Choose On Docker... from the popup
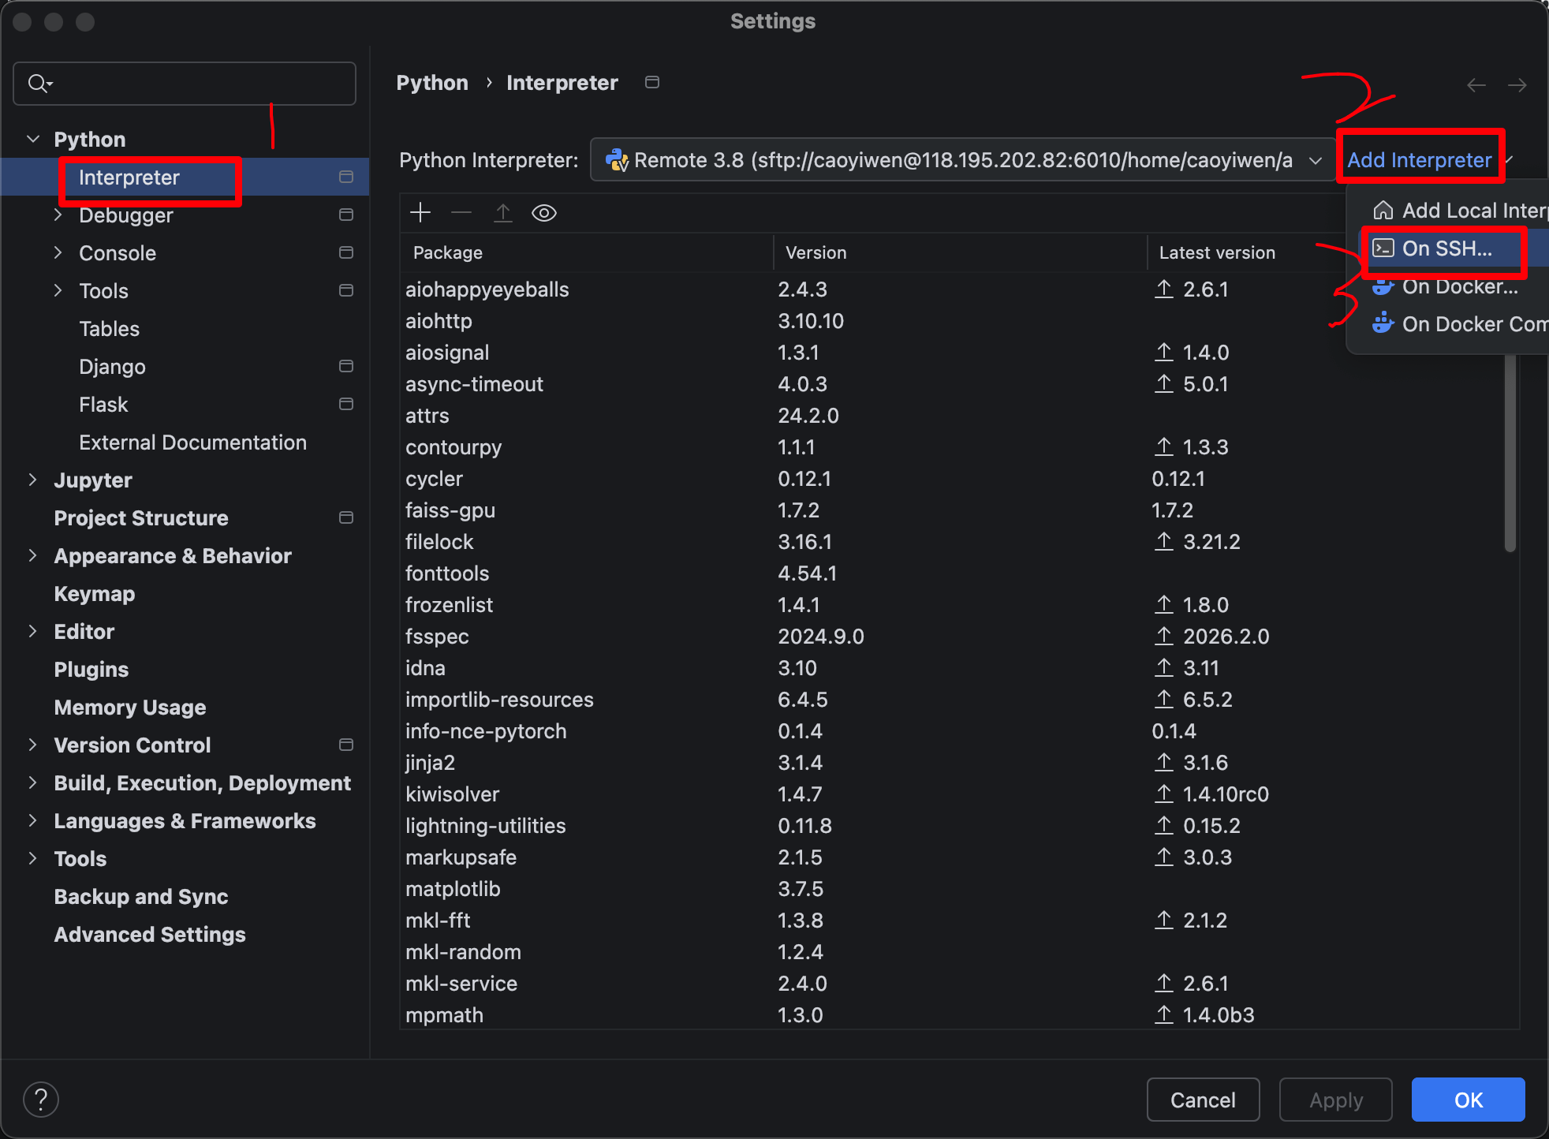The height and width of the screenshot is (1139, 1549). click(x=1459, y=286)
